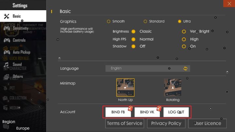The image size is (235, 132).
Task: Click the backpack icon for Auto Pickup
Action: coord(7,52)
